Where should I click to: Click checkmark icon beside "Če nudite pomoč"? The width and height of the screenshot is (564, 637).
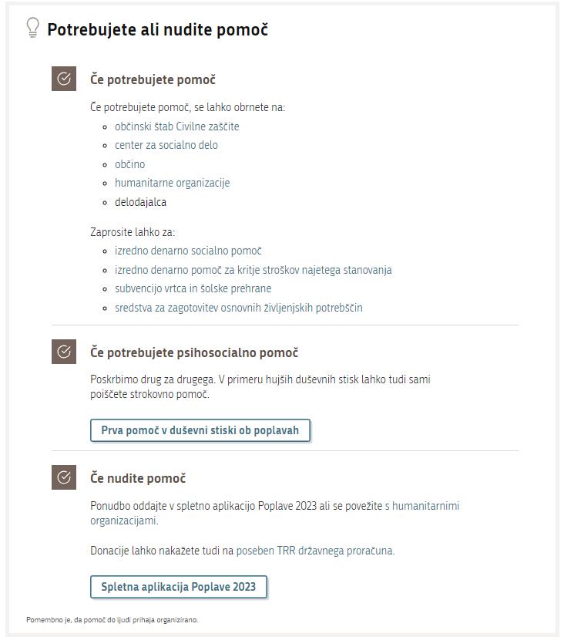64,477
